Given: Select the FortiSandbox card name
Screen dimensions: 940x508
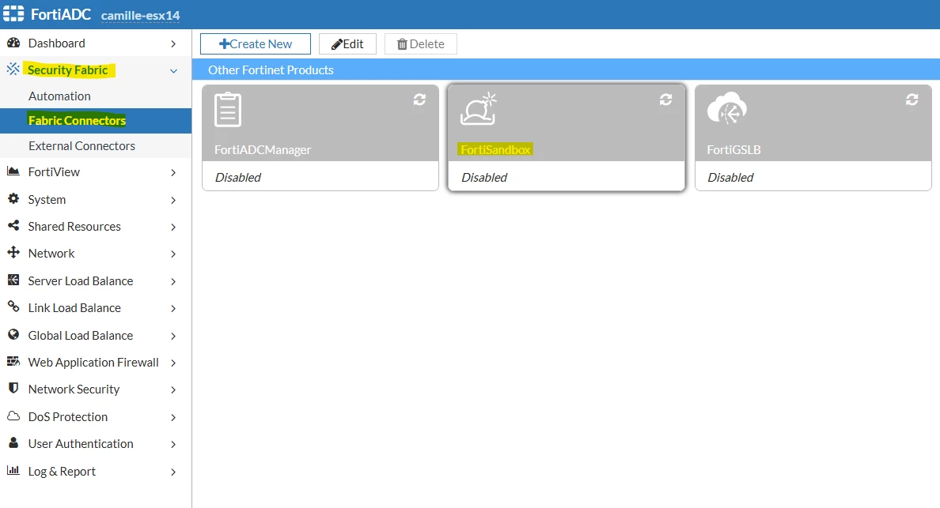Looking at the screenshot, I should tap(495, 149).
